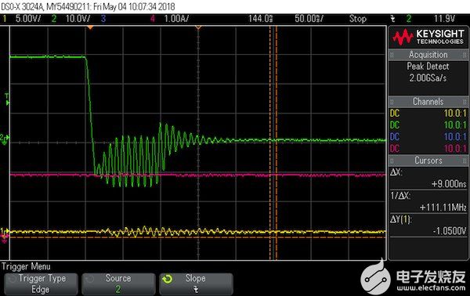Click the Channels panel header
The height and width of the screenshot is (296, 470).
[x=428, y=102]
